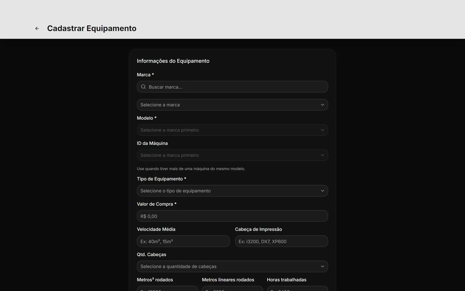Open the Selecione a marca dropdown

click(232, 105)
